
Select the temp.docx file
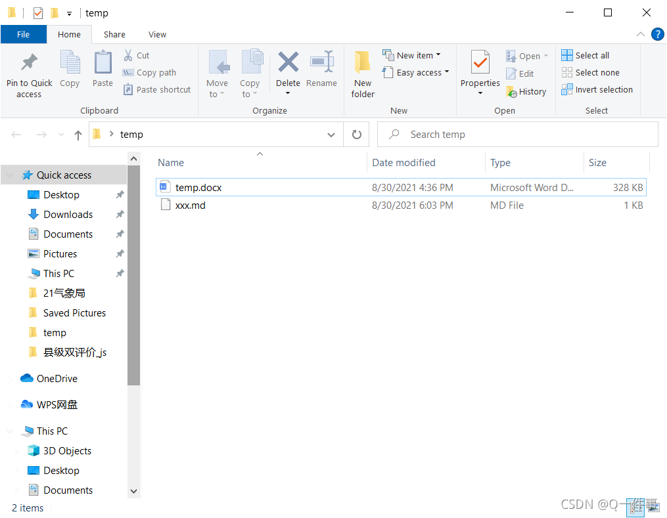[401, 187]
